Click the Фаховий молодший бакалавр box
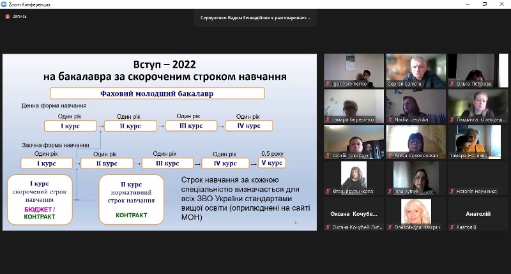 [x=157, y=93]
